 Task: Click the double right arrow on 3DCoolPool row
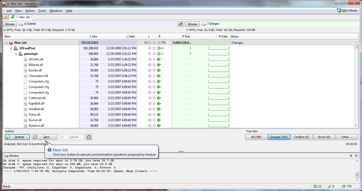[x=159, y=48]
